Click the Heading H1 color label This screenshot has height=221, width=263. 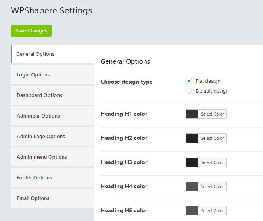[124, 114]
